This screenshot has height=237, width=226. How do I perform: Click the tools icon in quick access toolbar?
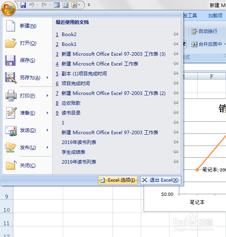tap(75, 5)
